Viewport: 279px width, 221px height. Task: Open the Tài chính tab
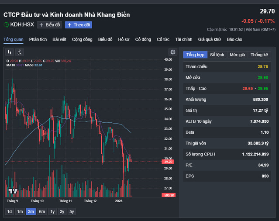(184, 39)
